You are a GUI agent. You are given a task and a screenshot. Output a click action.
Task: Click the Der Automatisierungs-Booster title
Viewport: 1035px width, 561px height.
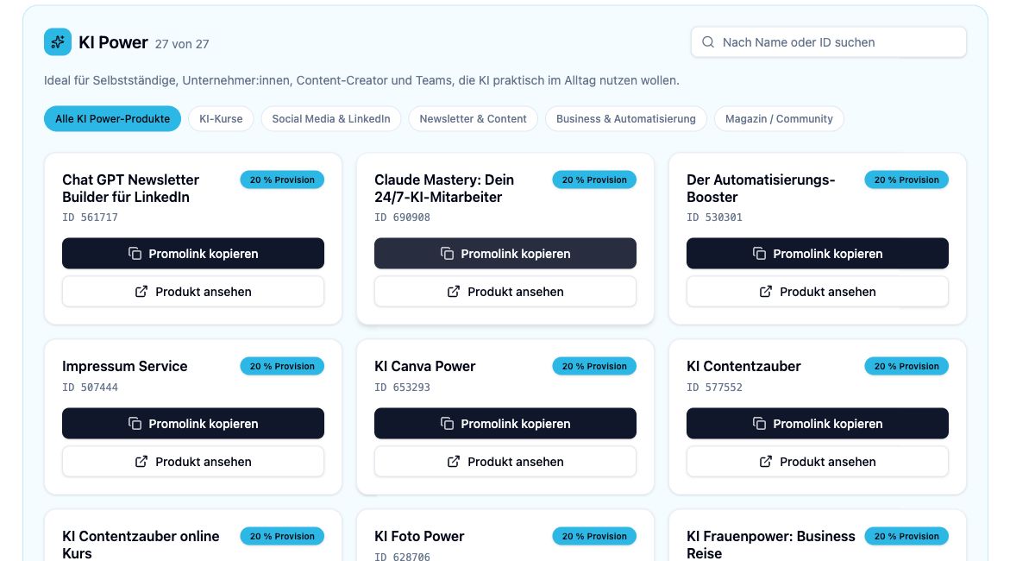coord(761,188)
